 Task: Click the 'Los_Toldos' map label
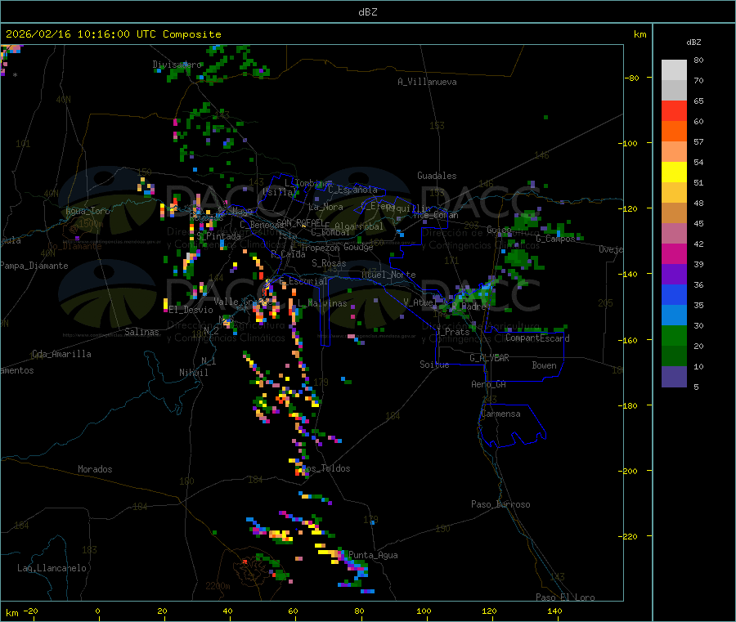pos(326,468)
